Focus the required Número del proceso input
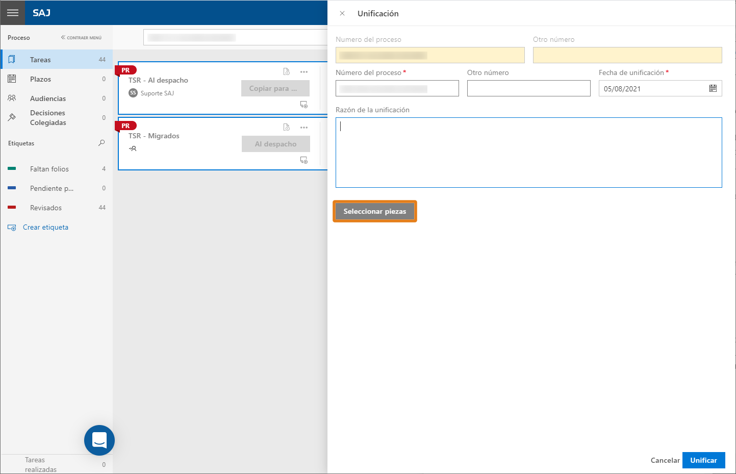 [x=397, y=88]
